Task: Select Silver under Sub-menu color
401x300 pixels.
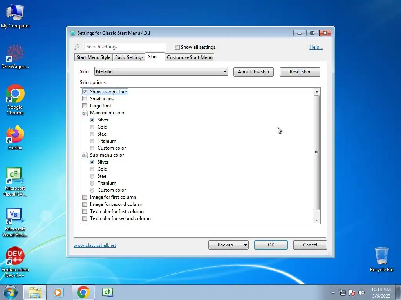Action: pos(92,162)
